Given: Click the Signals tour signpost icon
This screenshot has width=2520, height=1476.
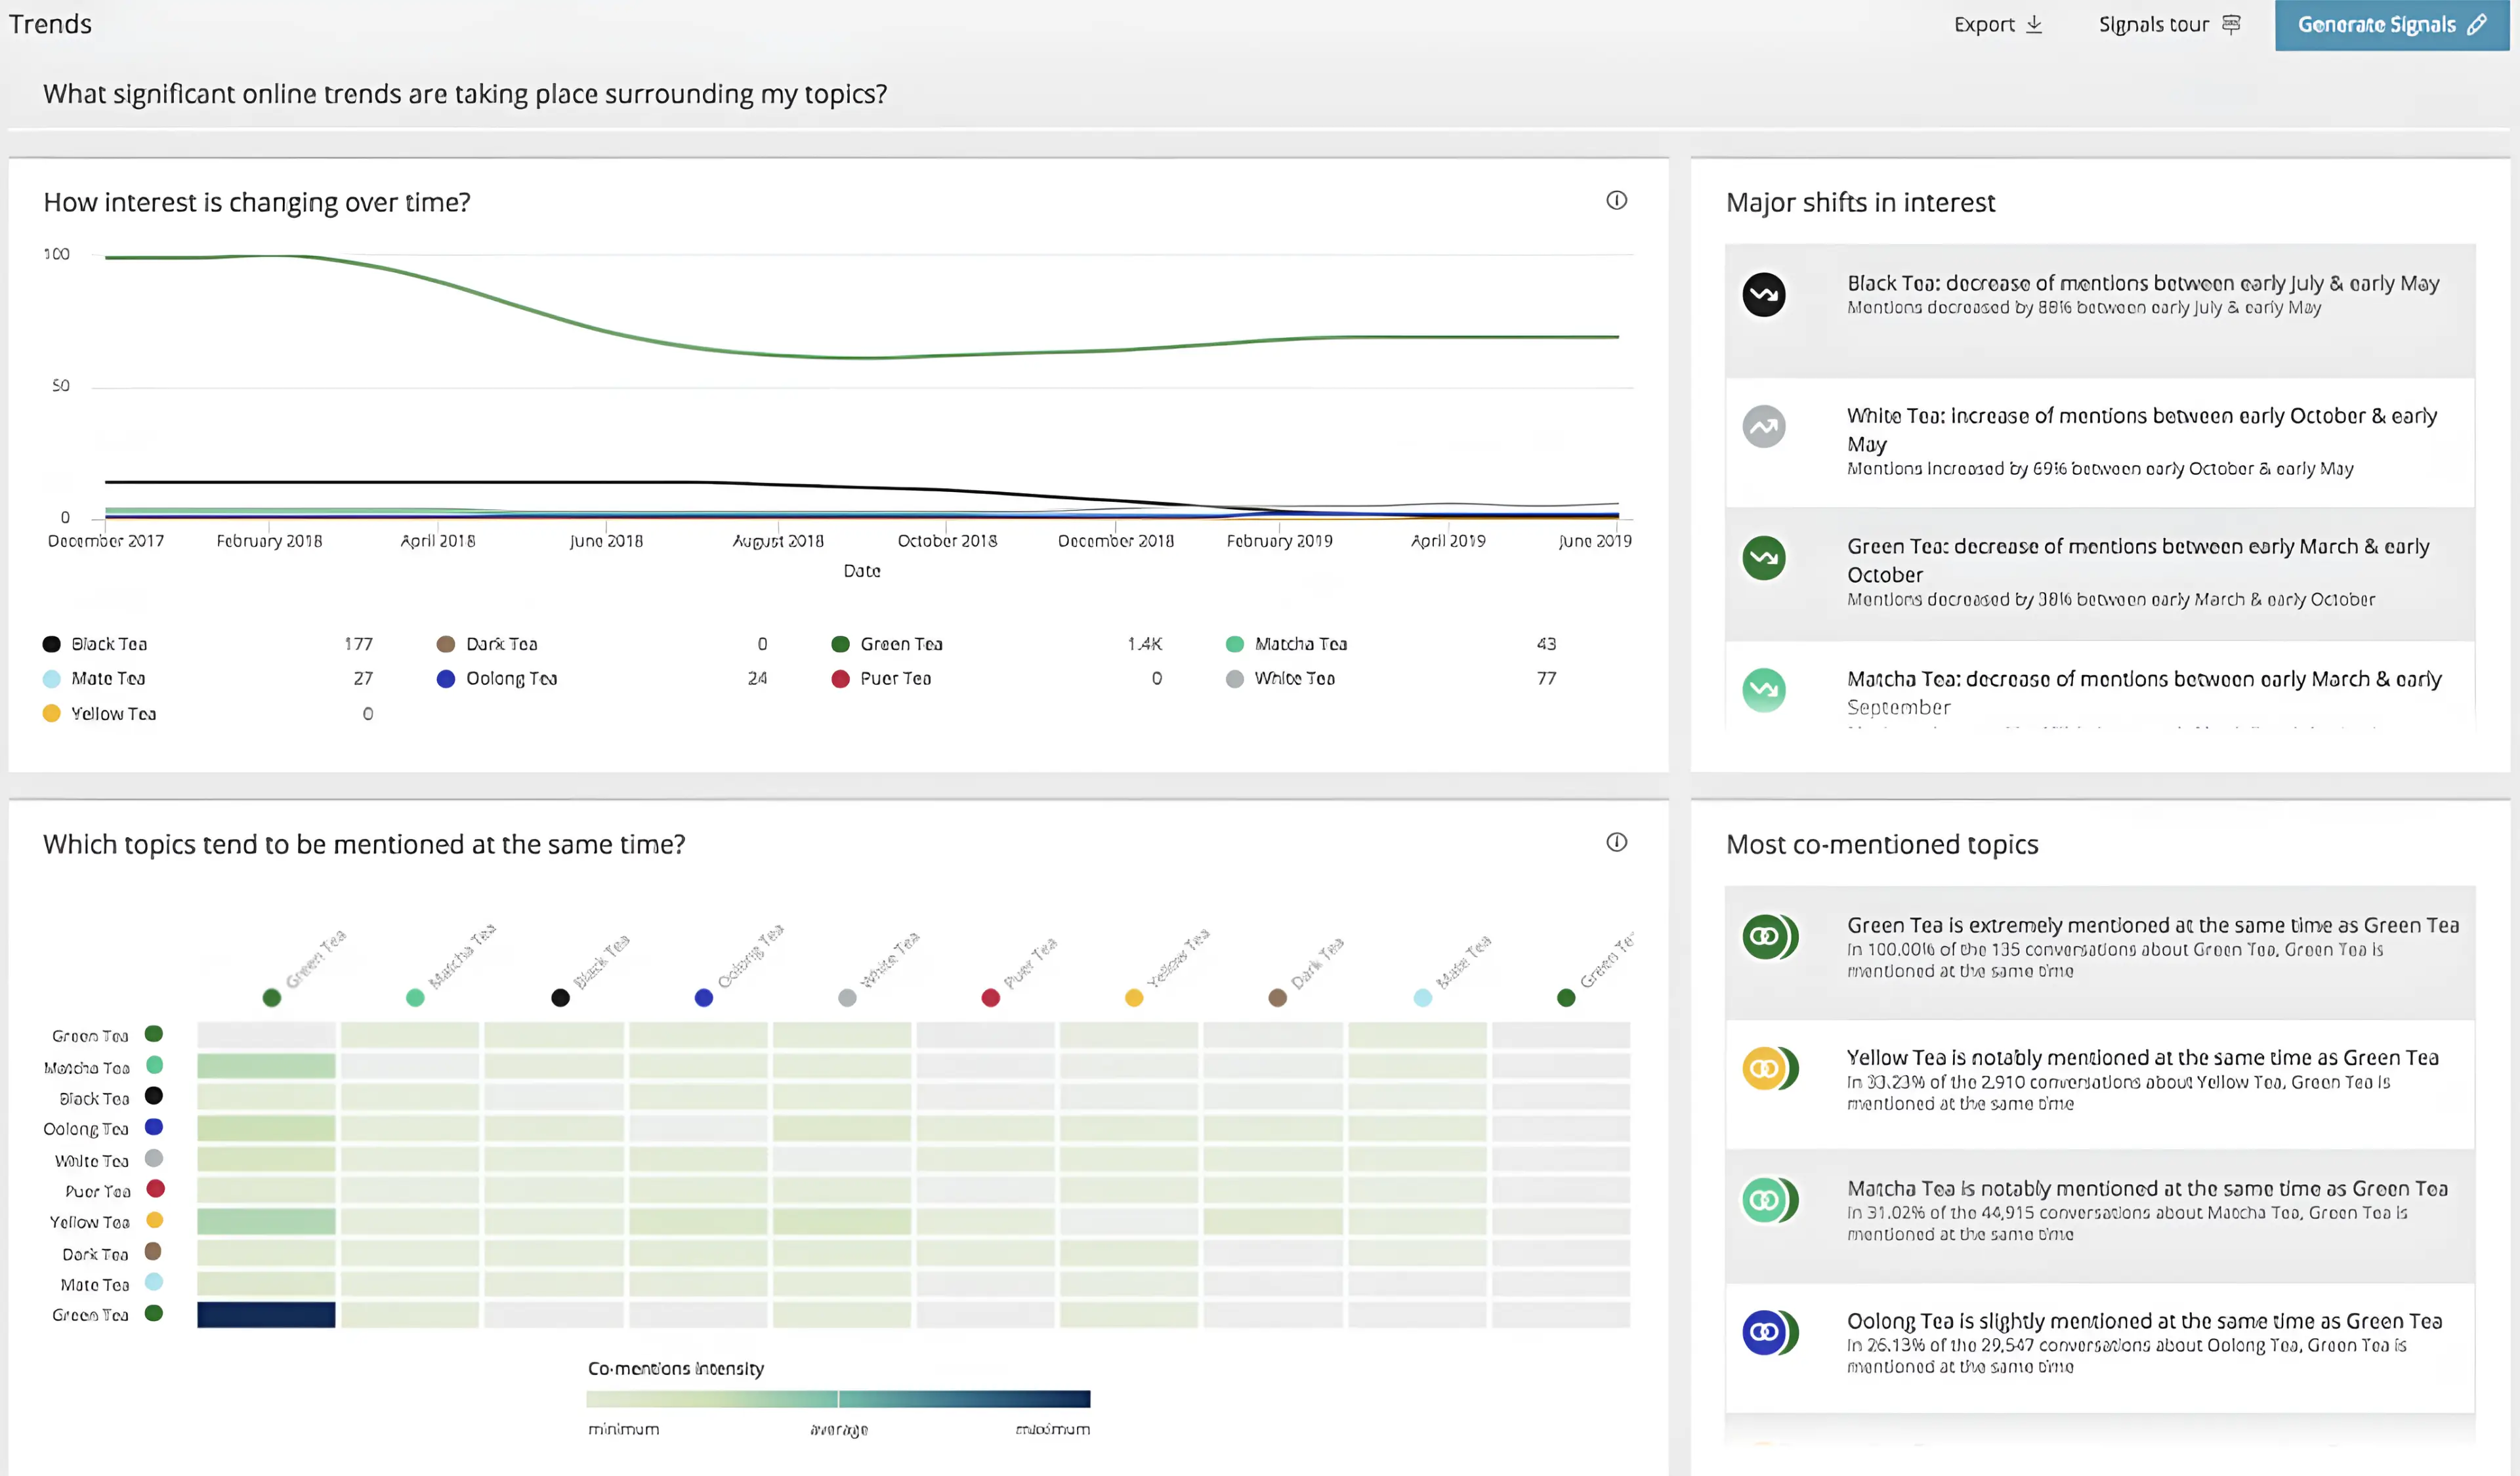Looking at the screenshot, I should (2231, 24).
